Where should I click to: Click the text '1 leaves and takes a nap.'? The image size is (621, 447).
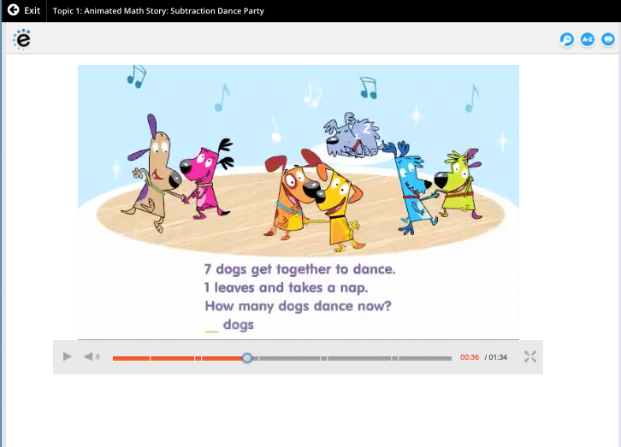[x=286, y=287]
